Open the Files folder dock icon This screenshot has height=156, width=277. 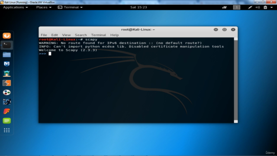click(x=7, y=55)
